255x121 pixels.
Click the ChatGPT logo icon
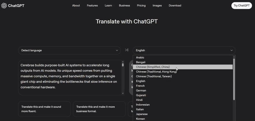click(x=4, y=5)
